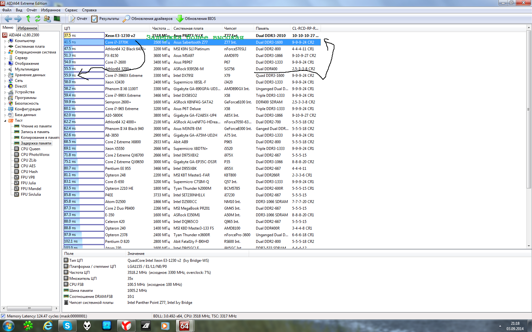The height and width of the screenshot is (332, 532).
Task: Expand the Компьютер tree node
Action: coord(5,41)
